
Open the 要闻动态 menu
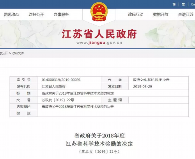[x=11, y=14]
